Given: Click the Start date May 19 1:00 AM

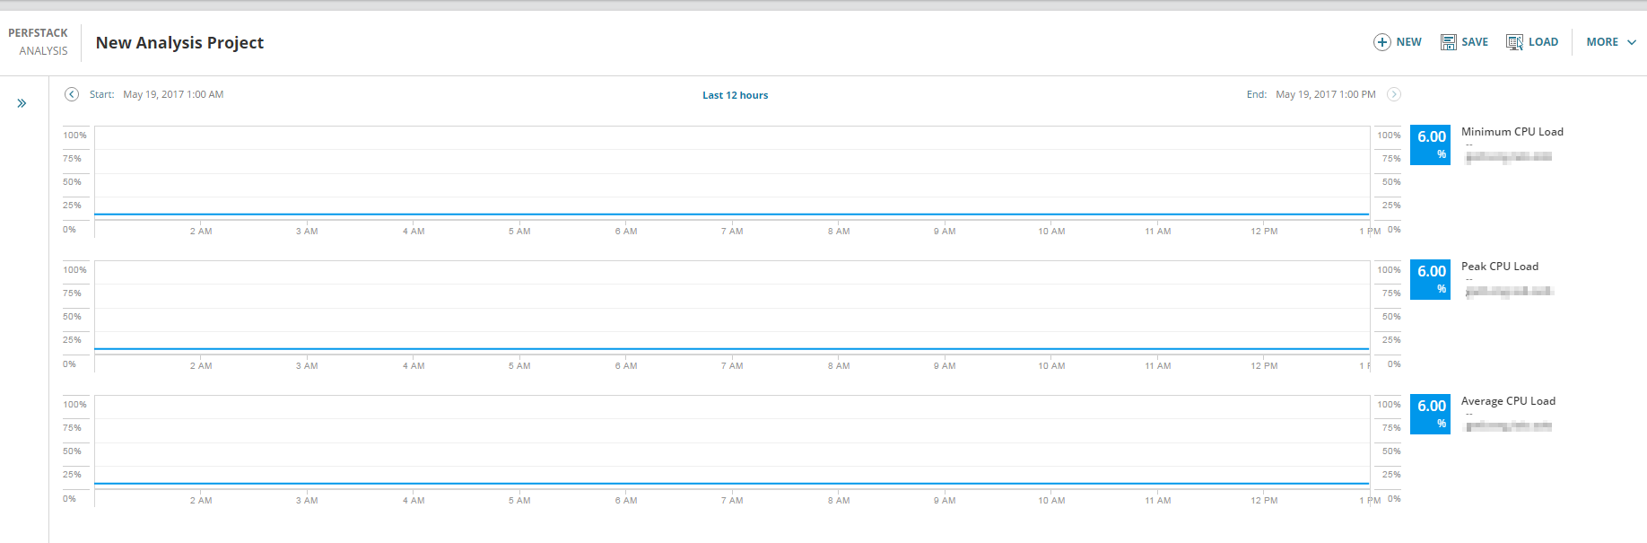Looking at the screenshot, I should coord(173,94).
